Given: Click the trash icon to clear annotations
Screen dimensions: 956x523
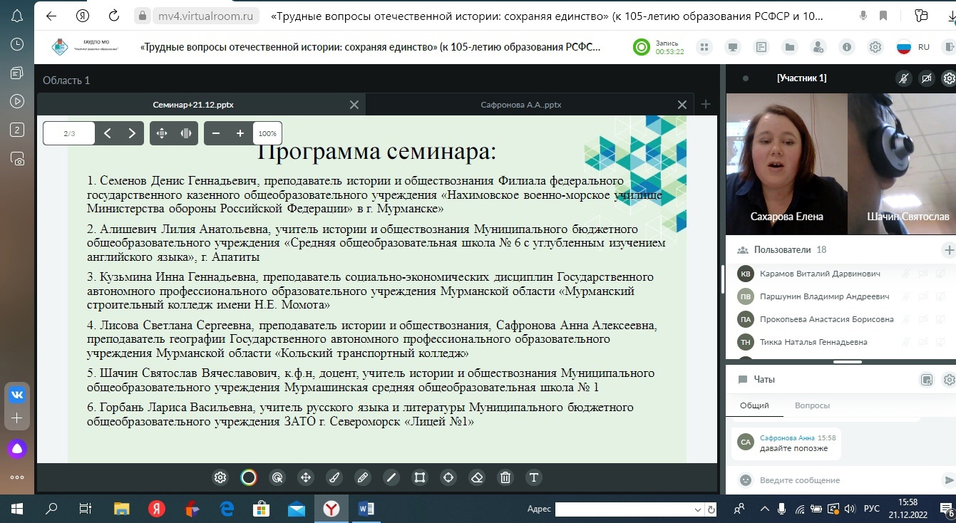Looking at the screenshot, I should [505, 477].
